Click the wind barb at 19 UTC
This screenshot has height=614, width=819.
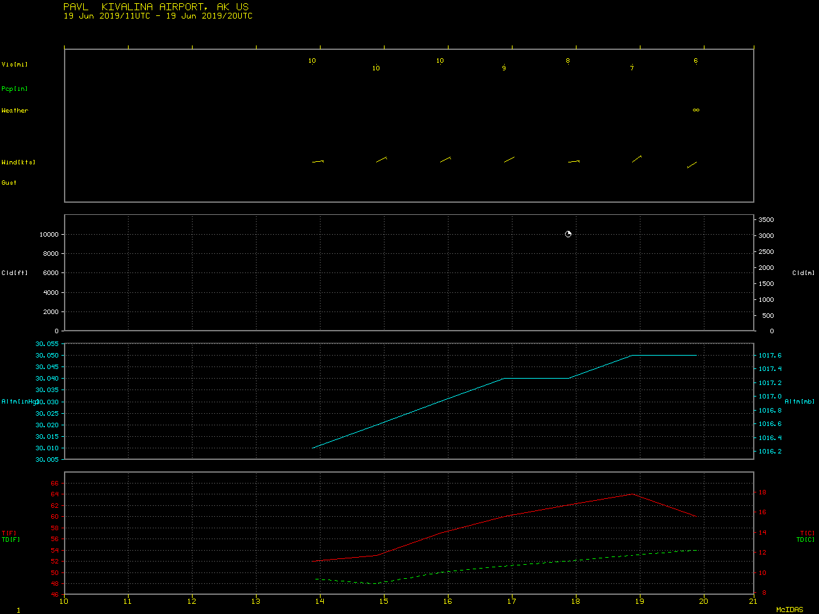637,159
